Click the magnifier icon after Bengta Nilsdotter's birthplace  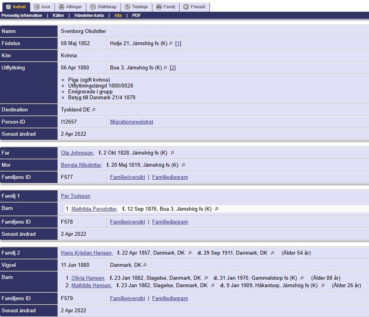pyautogui.click(x=184, y=165)
